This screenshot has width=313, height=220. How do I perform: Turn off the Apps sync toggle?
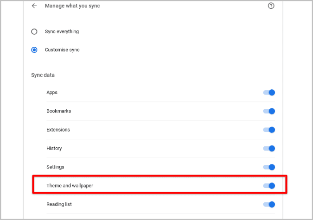pyautogui.click(x=269, y=93)
